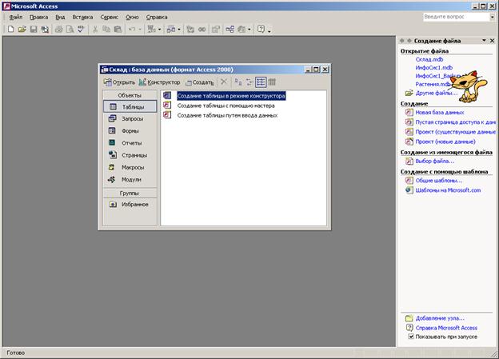Click the Print Preview toolbar icon
Viewport: 499px width, 359px height.
click(70, 30)
